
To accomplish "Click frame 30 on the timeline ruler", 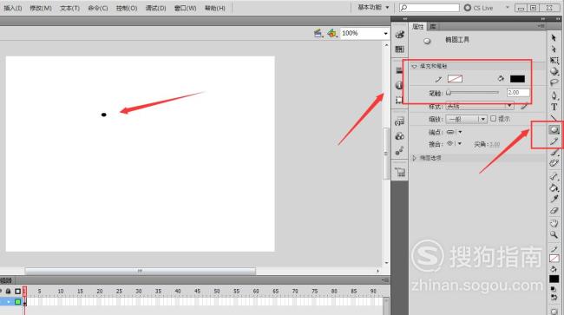I will pos(139,291).
